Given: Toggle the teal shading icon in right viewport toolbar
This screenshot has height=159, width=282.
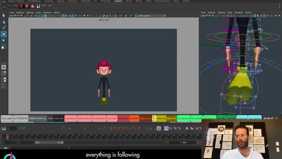Looking at the screenshot, I should 255,16.
